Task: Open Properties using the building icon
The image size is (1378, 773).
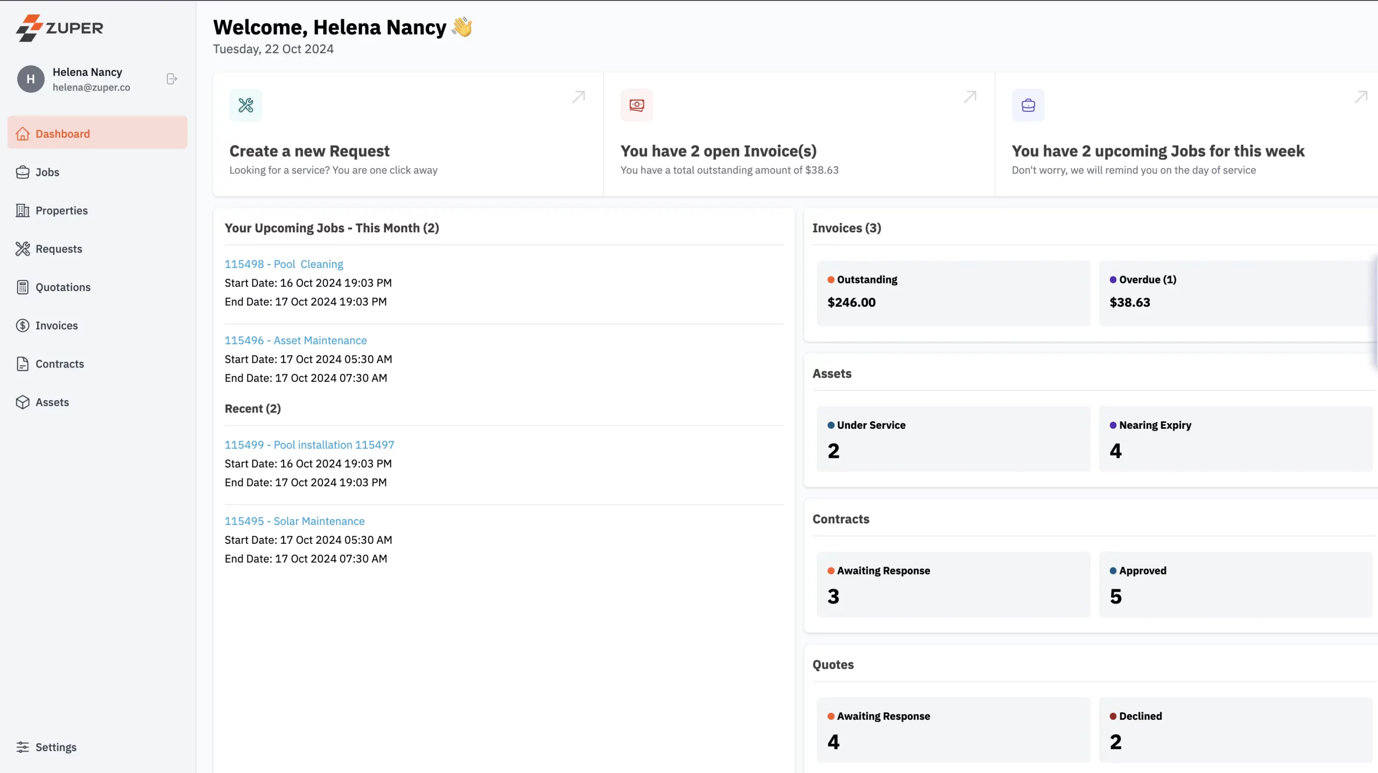Action: pos(23,210)
